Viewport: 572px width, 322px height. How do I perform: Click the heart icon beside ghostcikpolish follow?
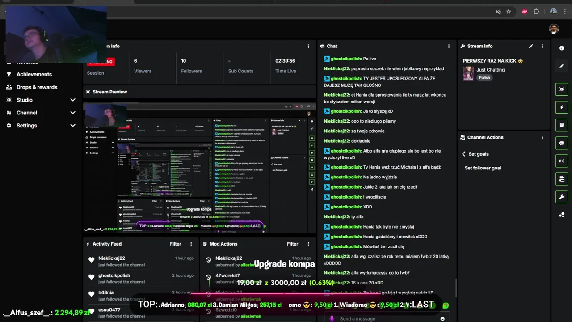coord(91,277)
